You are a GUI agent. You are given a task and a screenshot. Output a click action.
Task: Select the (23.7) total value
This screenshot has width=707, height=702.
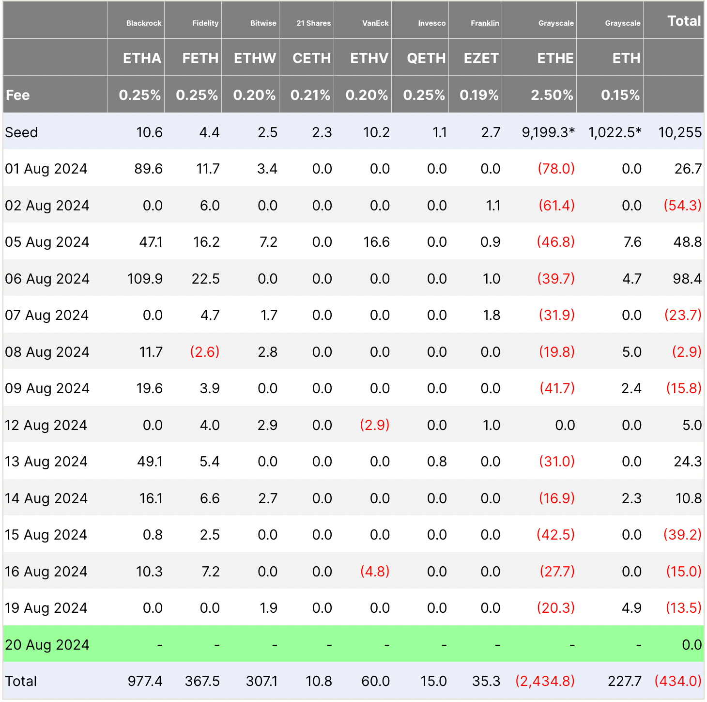(x=683, y=315)
